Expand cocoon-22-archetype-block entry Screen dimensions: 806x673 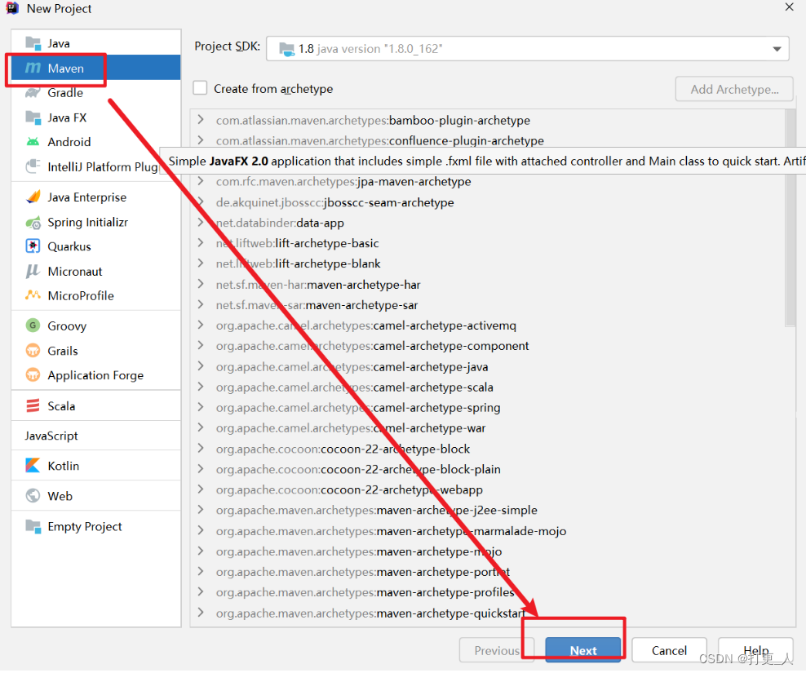[201, 449]
